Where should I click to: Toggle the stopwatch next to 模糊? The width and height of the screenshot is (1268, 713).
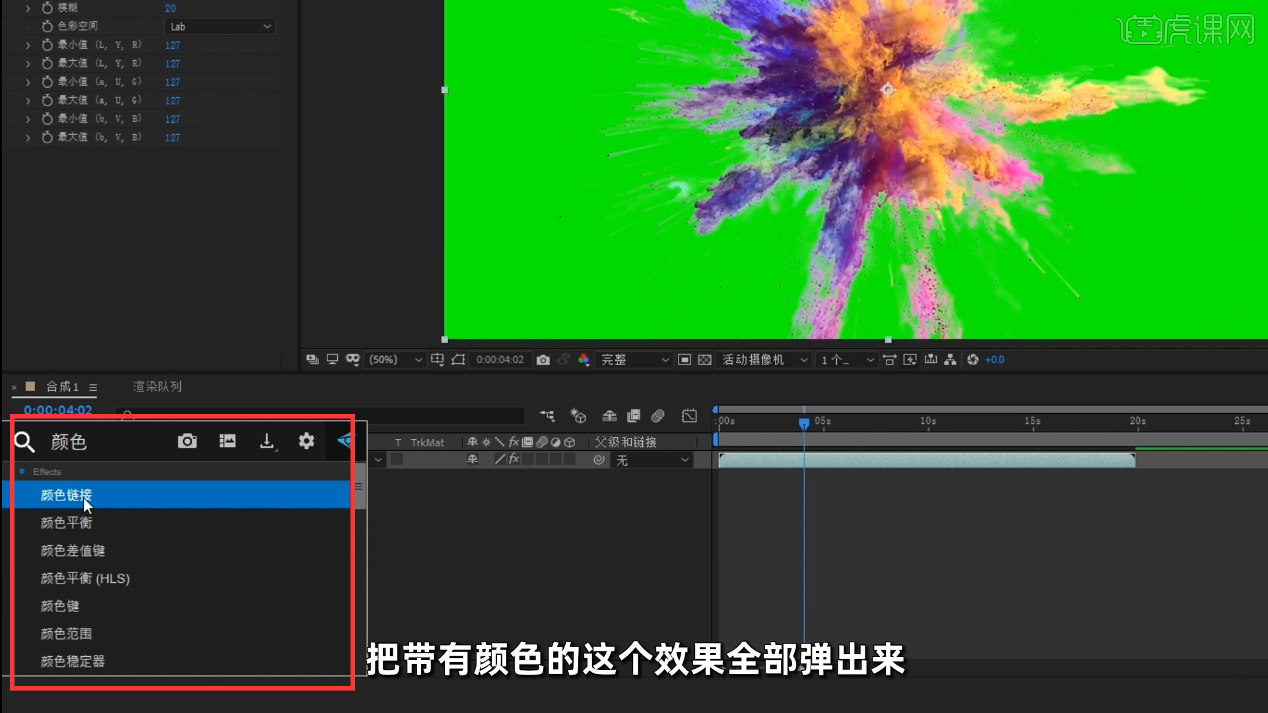(47, 7)
